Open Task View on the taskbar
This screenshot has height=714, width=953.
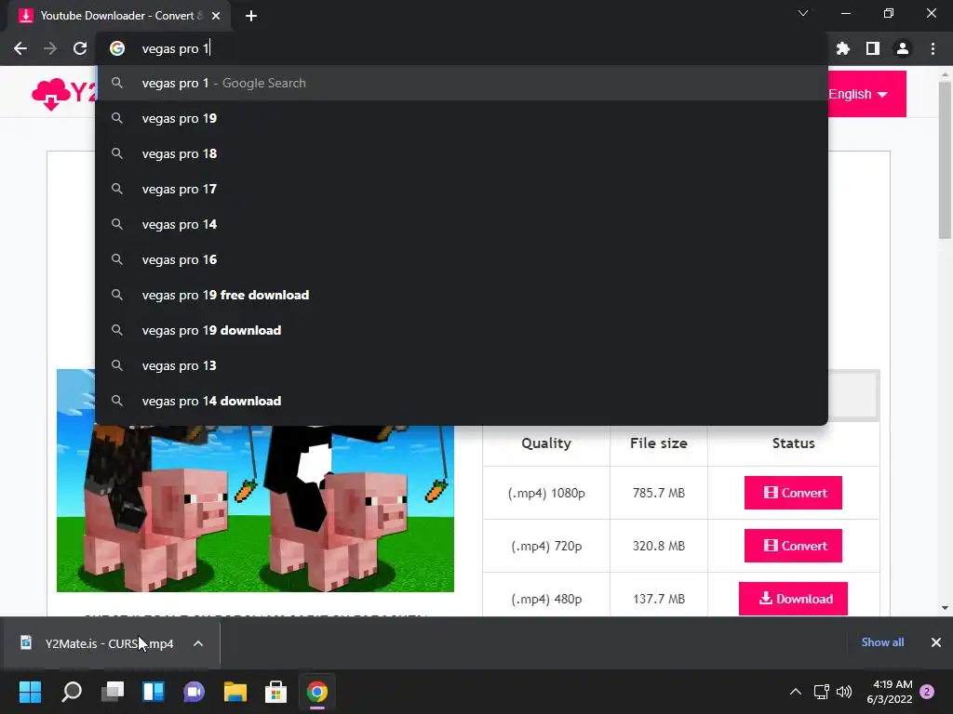pos(112,692)
